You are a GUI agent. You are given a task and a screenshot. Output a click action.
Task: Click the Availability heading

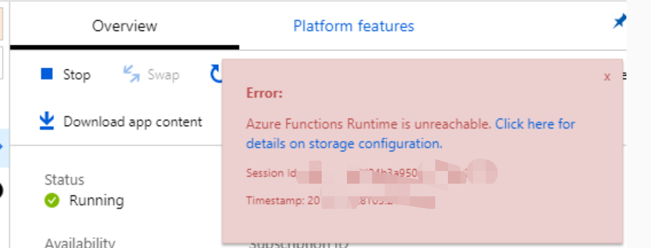point(79,242)
